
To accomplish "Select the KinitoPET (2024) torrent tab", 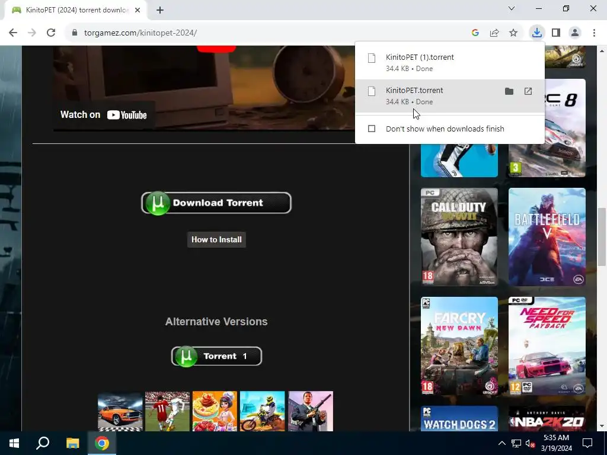I will pyautogui.click(x=75, y=10).
